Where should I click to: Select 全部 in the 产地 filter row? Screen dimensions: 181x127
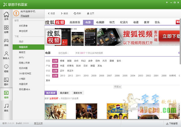click(55, 66)
